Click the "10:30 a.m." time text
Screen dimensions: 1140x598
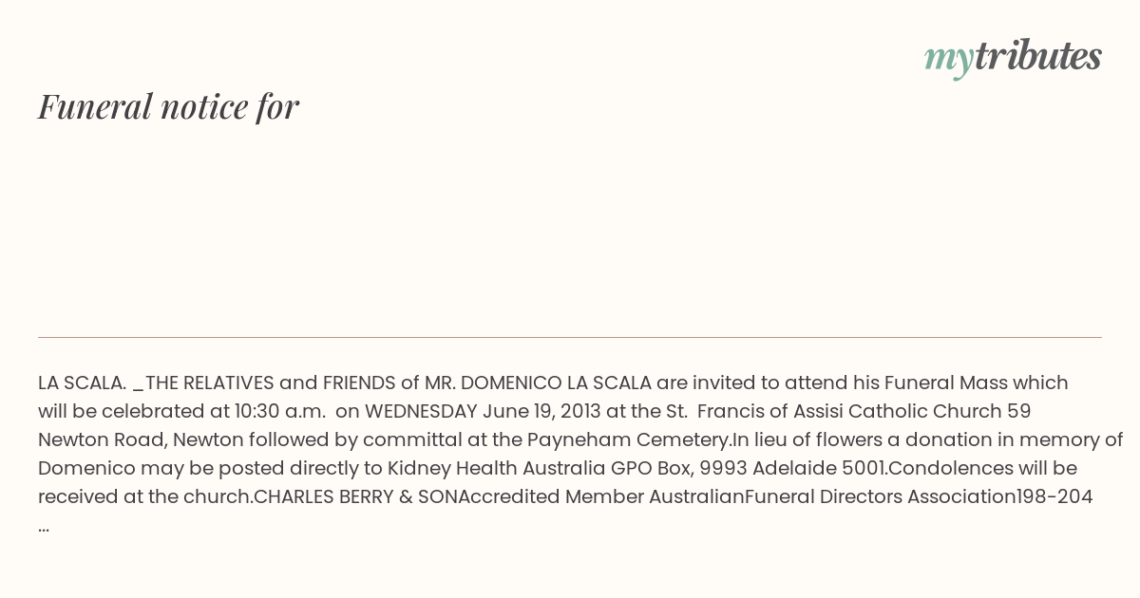279,411
